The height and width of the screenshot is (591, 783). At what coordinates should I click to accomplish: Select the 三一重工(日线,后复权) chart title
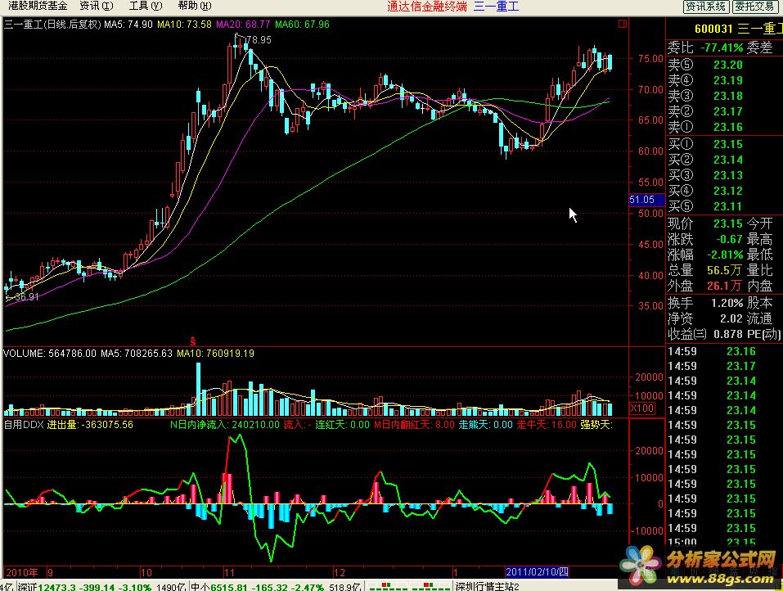pyautogui.click(x=52, y=25)
